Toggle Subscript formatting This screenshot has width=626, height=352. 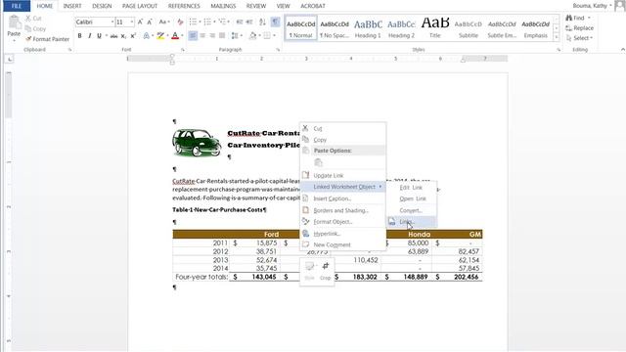tap(123, 36)
